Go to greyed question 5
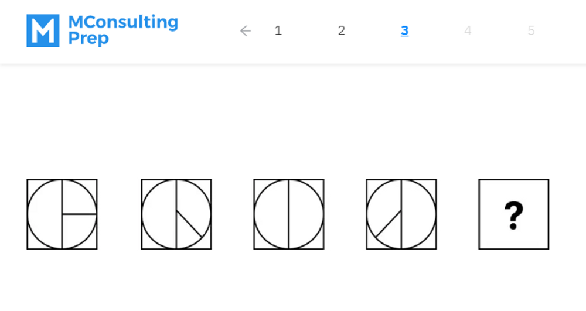The image size is (586, 311). click(531, 31)
